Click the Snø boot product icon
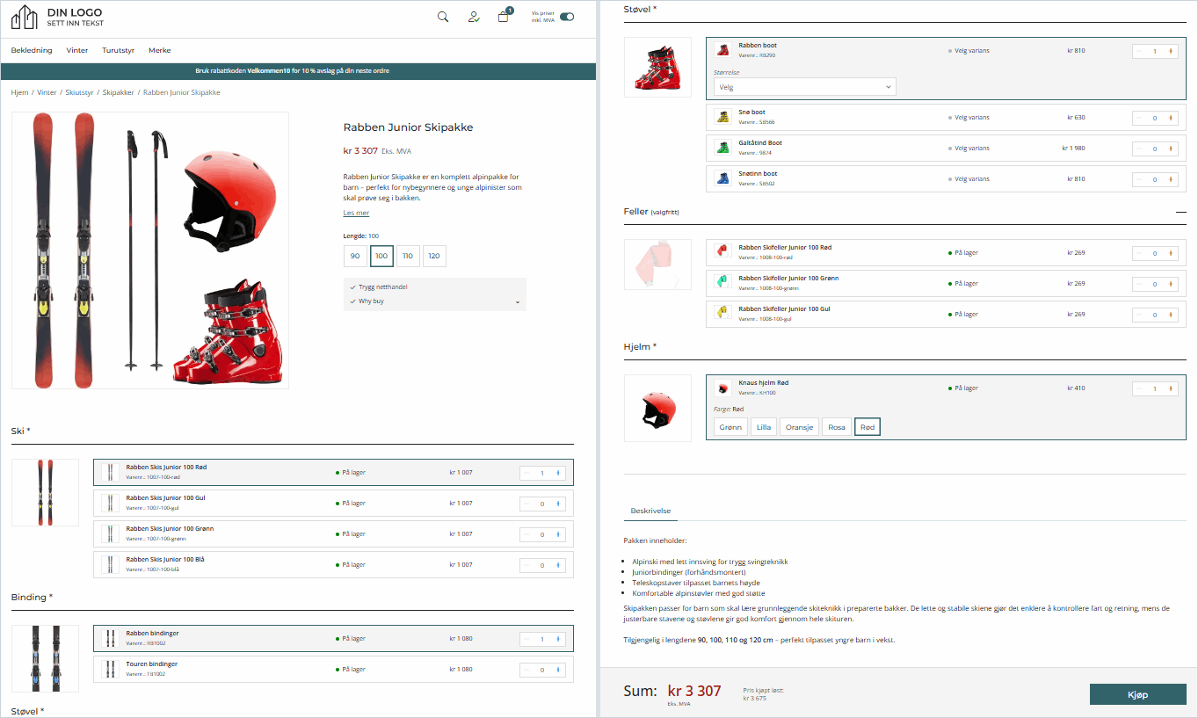 (x=722, y=117)
